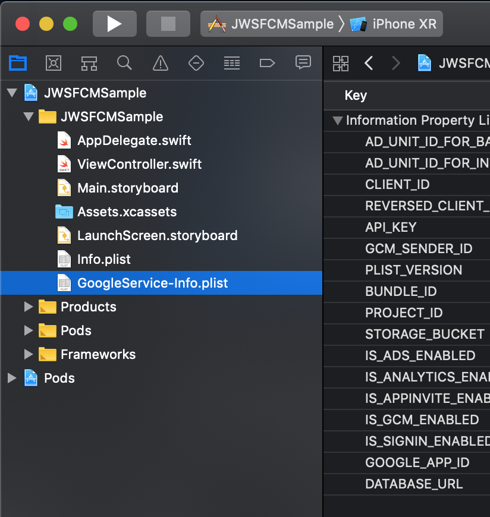Select the IS_ANALYTICS_ENA key row
The image size is (490, 517).
[407, 377]
